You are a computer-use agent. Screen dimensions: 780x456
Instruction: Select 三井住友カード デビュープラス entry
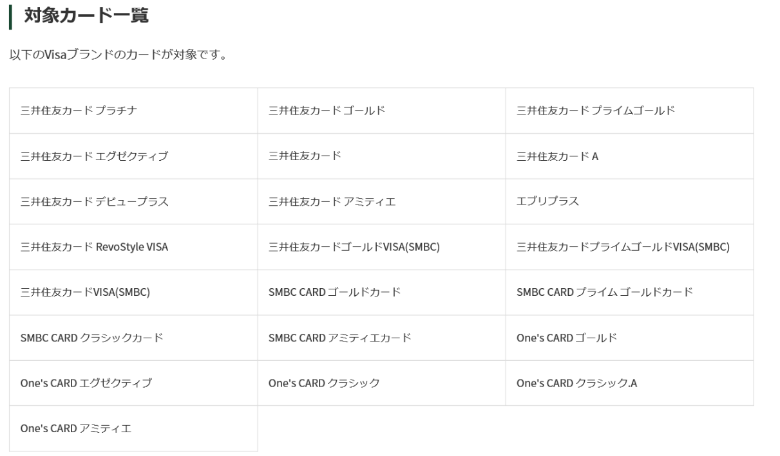coord(134,201)
